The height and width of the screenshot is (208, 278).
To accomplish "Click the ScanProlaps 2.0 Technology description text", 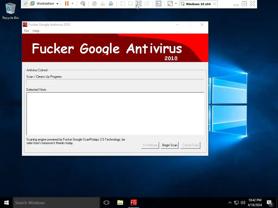I will coord(76,141).
